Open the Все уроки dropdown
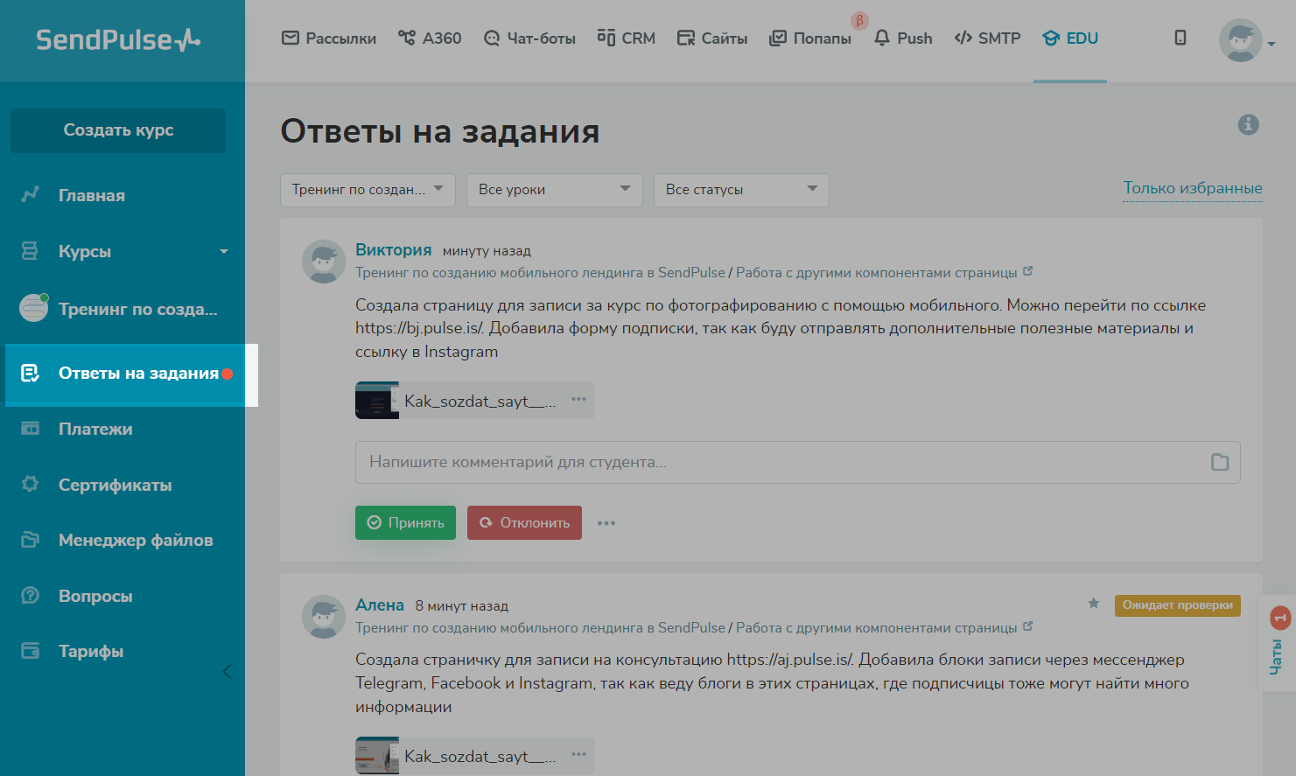This screenshot has height=776, width=1296. [555, 190]
